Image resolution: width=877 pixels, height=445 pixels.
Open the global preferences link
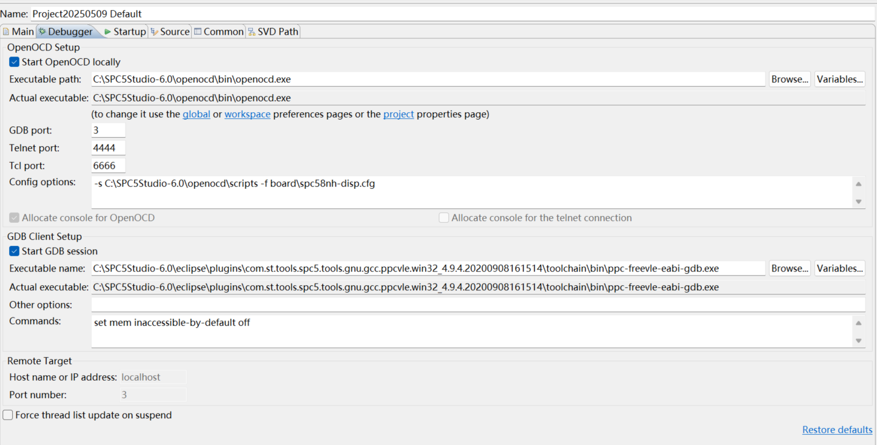pos(196,114)
